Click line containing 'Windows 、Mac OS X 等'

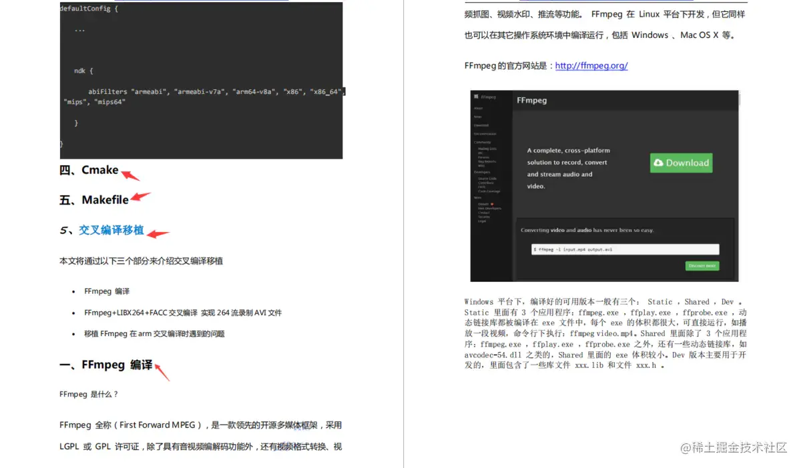[x=601, y=35]
